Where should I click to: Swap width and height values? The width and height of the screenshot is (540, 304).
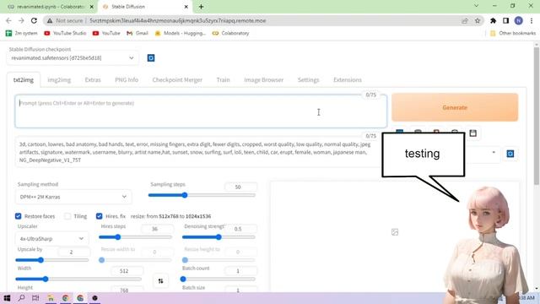tap(160, 281)
